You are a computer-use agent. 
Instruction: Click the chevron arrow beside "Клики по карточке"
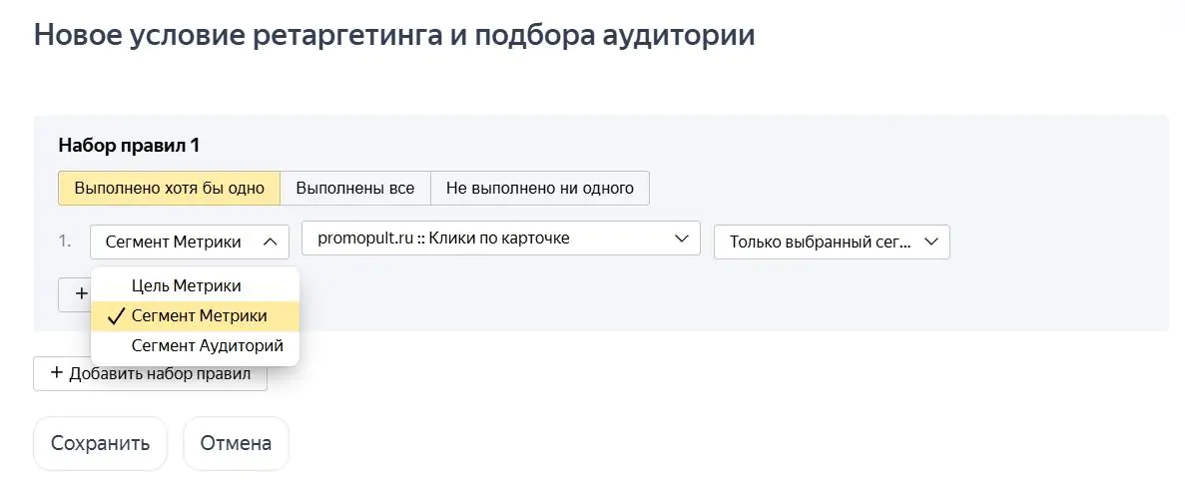coord(681,239)
